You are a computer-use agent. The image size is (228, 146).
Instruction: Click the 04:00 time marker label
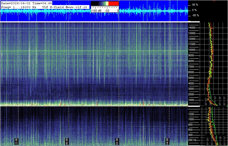(x=167, y=141)
